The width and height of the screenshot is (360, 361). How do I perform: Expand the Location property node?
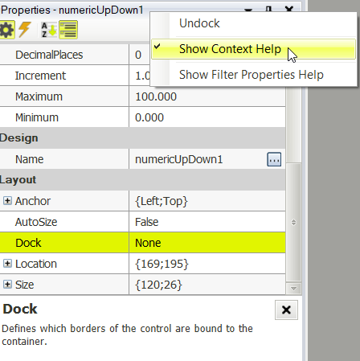[7, 264]
